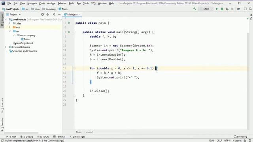Image resolution: width=253 pixels, height=142 pixels.
Task: Click the read-only lock icon in status bar
Action: pos(245,140)
